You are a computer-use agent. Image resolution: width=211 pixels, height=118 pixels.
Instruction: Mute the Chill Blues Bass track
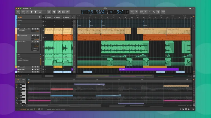click(38, 35)
